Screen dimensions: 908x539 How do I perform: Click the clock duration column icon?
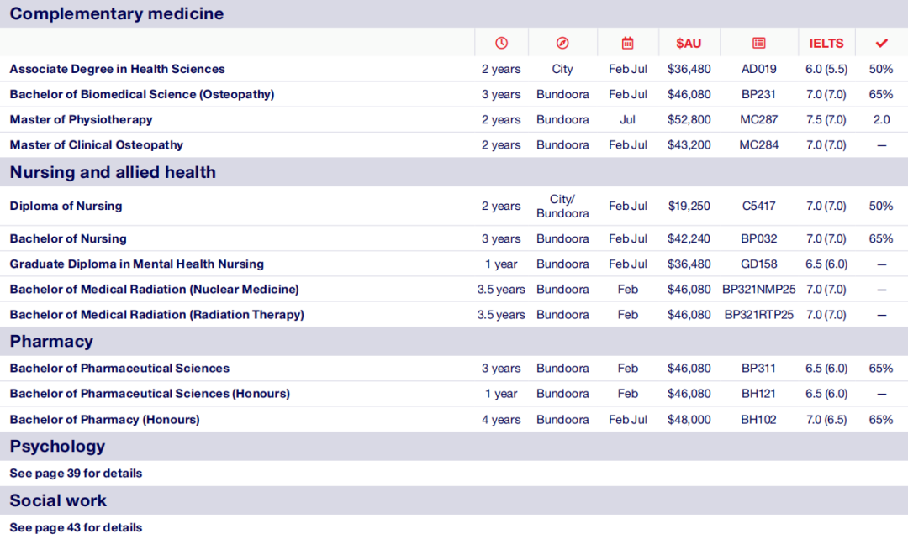(x=501, y=44)
